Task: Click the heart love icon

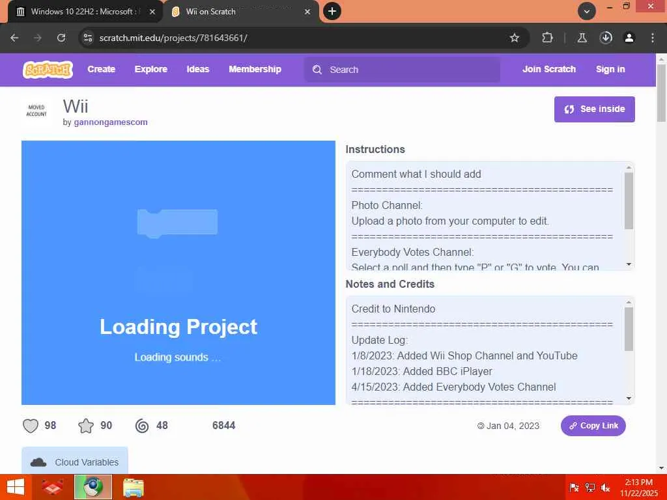Action: pyautogui.click(x=31, y=426)
